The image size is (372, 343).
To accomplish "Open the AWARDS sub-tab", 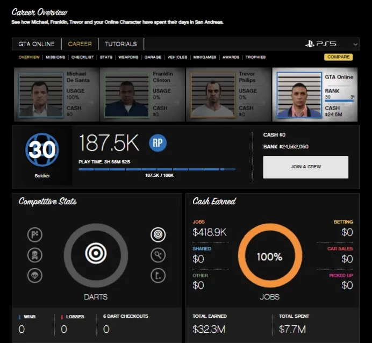I will tap(231, 57).
